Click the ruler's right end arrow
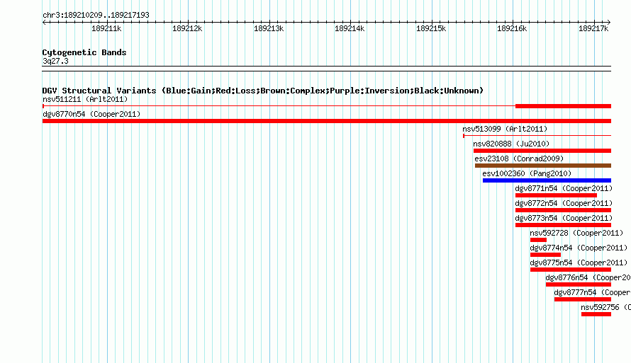 [609, 22]
